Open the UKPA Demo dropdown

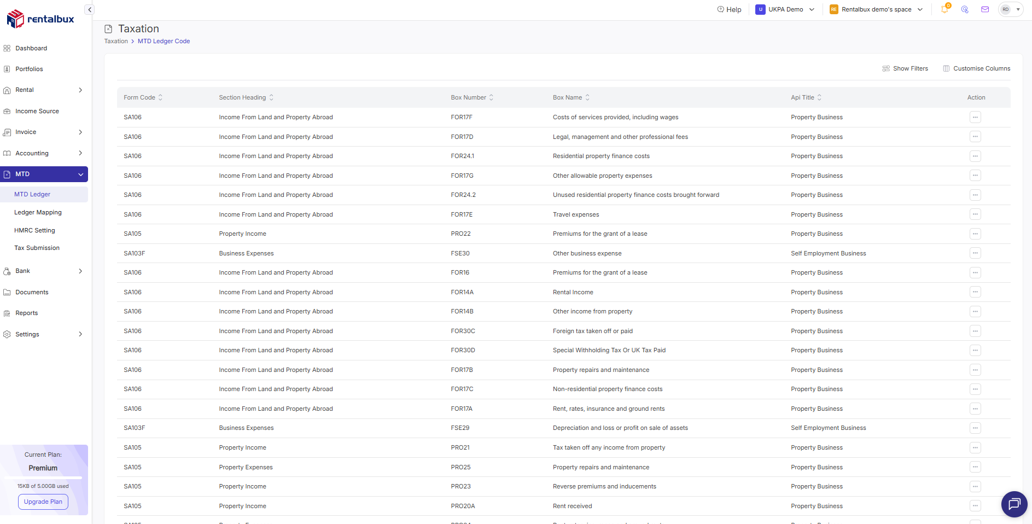[x=785, y=9]
